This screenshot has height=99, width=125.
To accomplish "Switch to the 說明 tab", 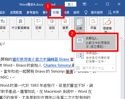I will (x=76, y=13).
